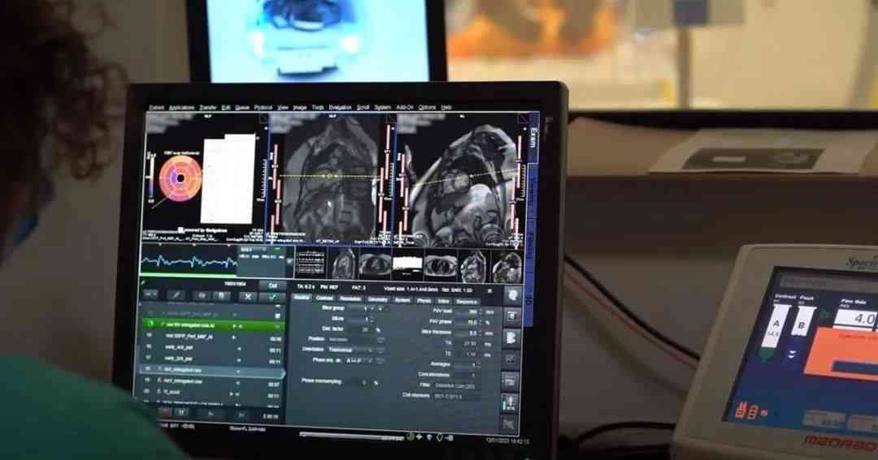Open the Orientation Transversal dropdown
Viewport: 878px width, 460px height.
tap(352, 350)
